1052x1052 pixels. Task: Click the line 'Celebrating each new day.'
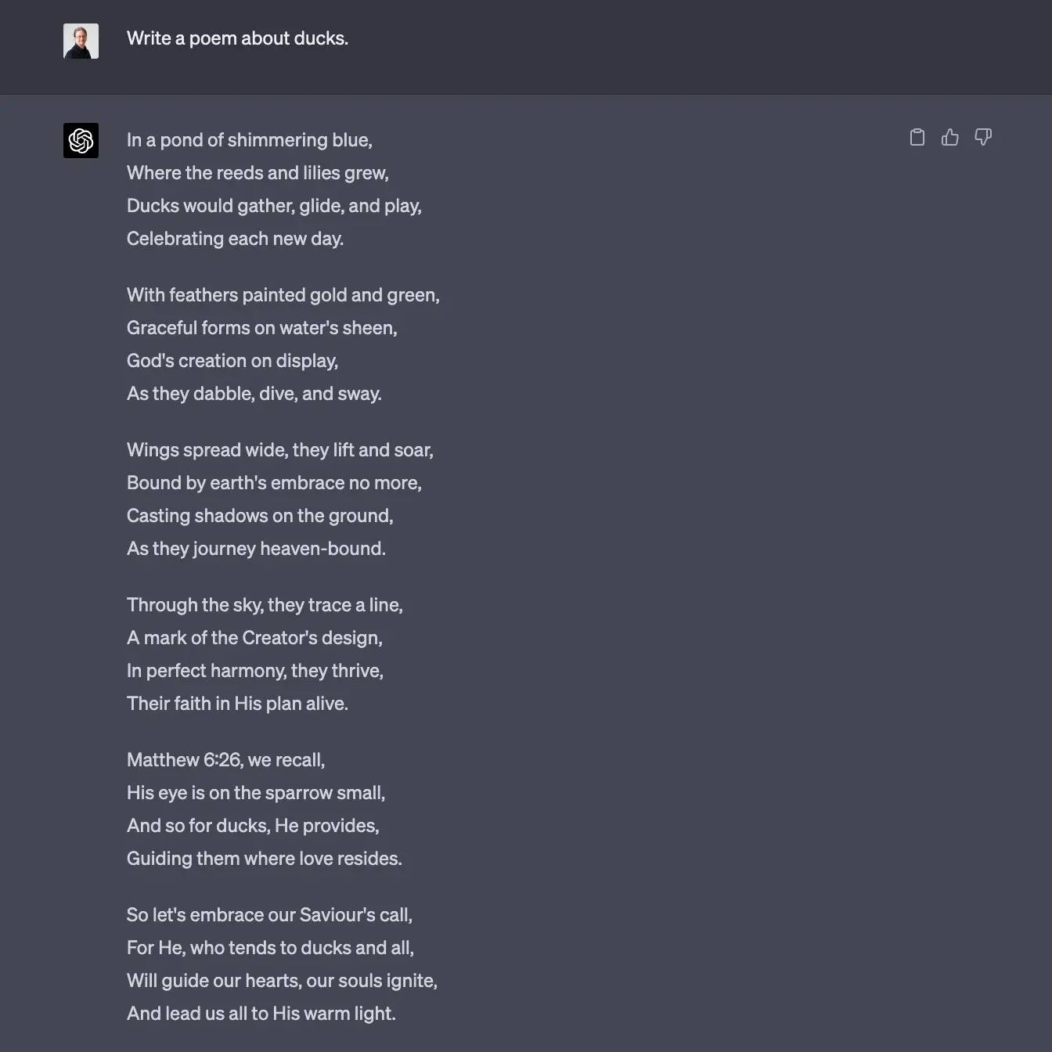235,239
